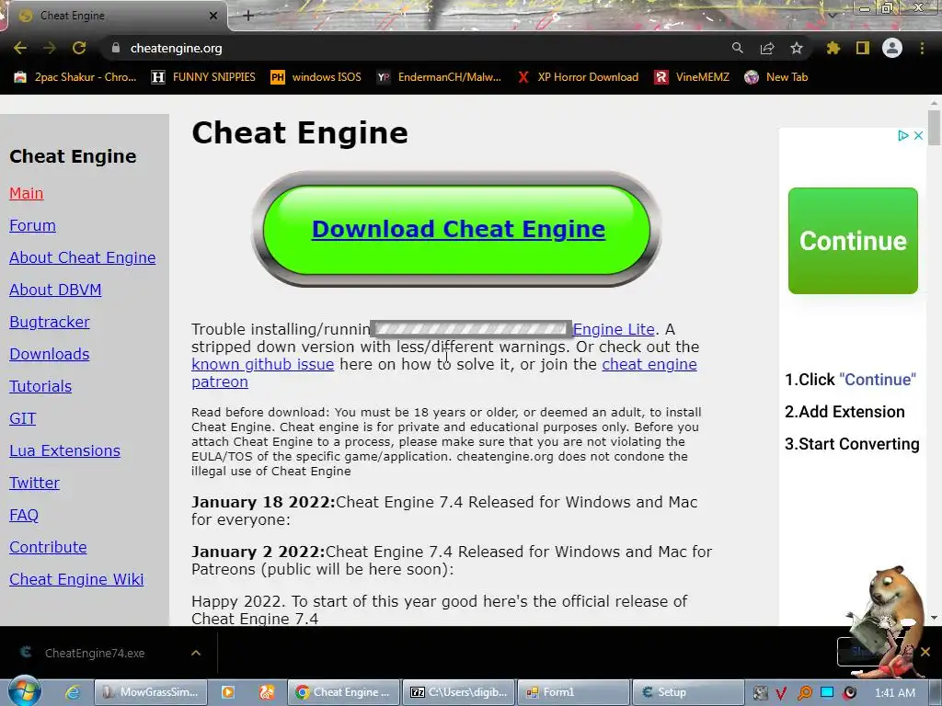Click the 1:41 AM system clock
The width and height of the screenshot is (942, 706).
895,693
